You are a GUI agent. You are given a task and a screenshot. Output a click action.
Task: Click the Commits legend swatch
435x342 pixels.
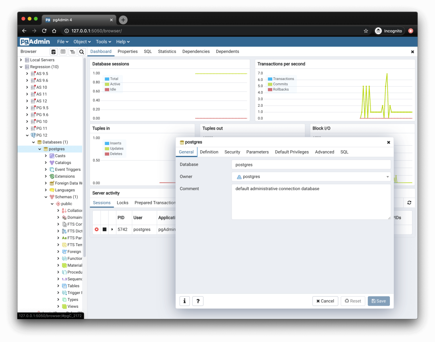coord(270,84)
